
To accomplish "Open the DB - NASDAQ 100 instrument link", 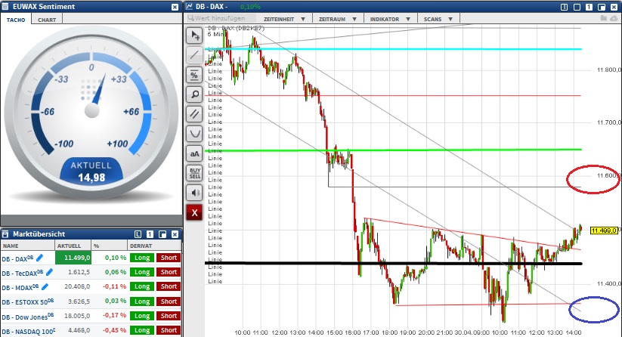I will [29, 332].
